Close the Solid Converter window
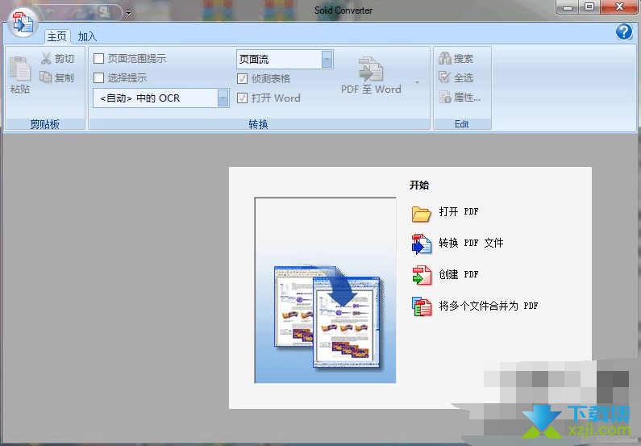 619,7
